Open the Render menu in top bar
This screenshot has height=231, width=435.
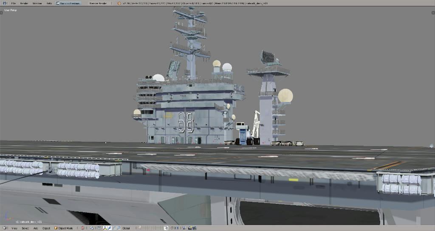coord(24,3)
